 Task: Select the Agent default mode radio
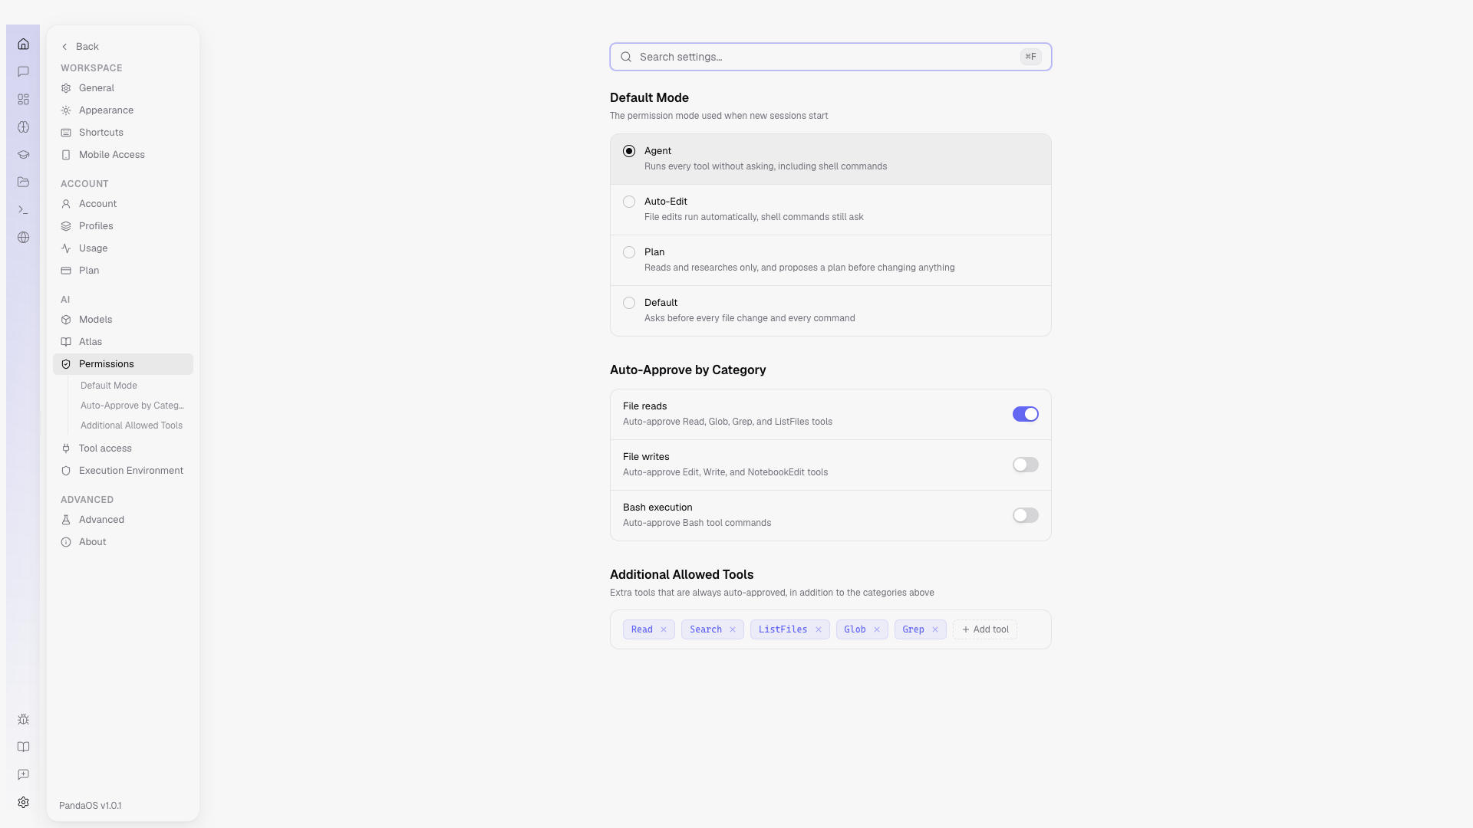629,151
